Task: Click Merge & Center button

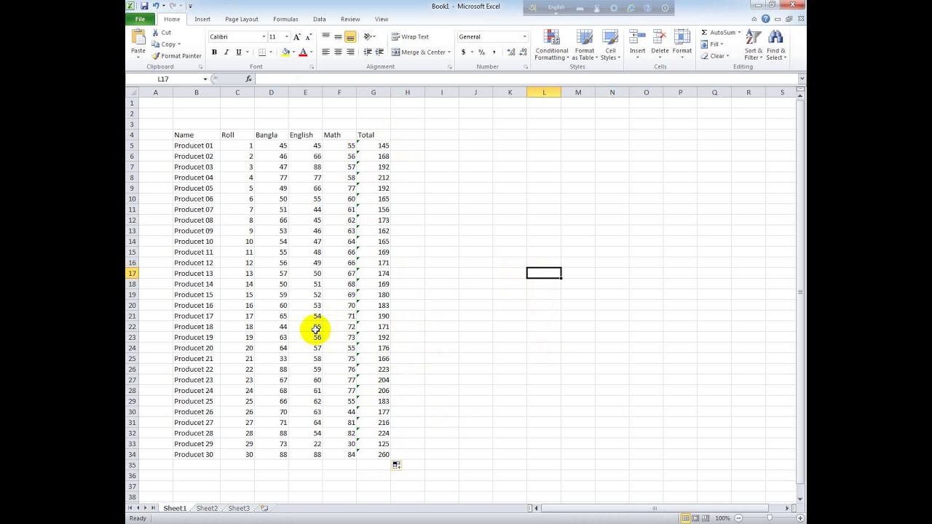Action: [x=418, y=52]
